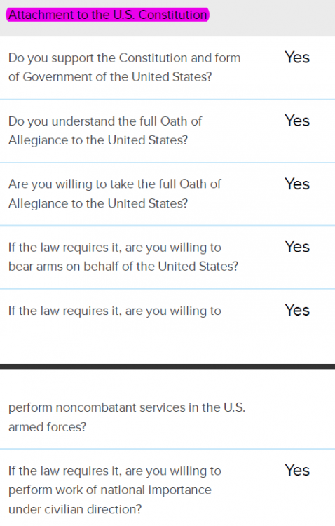Click the bear arms on behalf question text
This screenshot has height=526, width=335.
click(x=123, y=257)
